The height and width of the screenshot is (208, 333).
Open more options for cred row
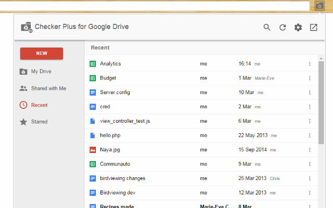coord(310,107)
